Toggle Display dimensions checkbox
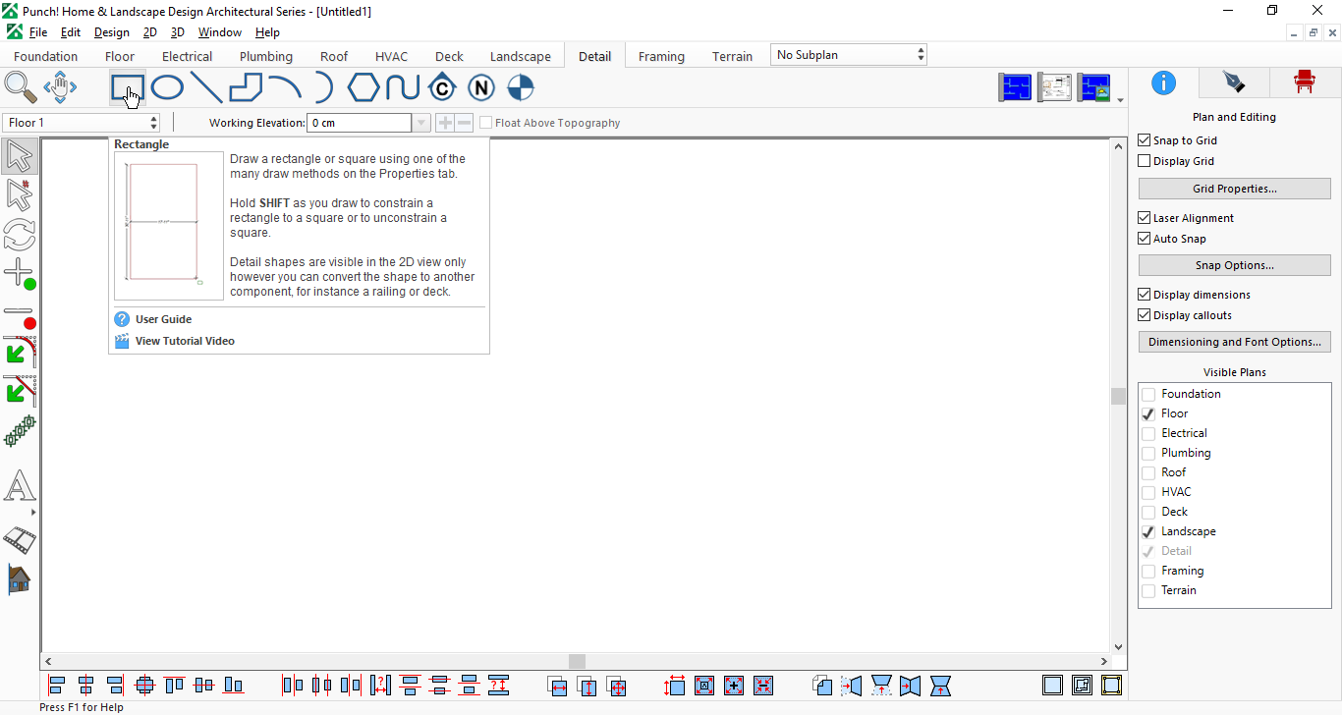The height and width of the screenshot is (715, 1342). [x=1144, y=295]
